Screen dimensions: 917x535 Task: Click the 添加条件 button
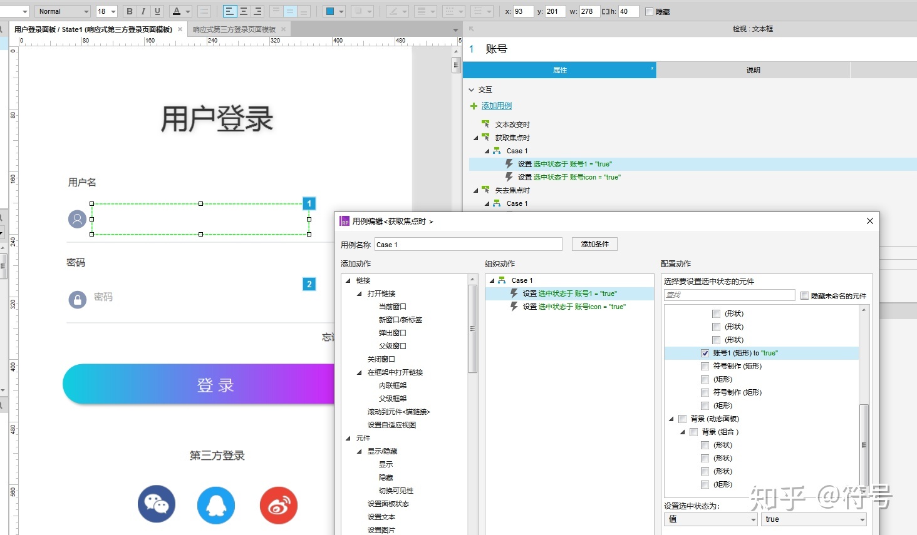point(594,244)
